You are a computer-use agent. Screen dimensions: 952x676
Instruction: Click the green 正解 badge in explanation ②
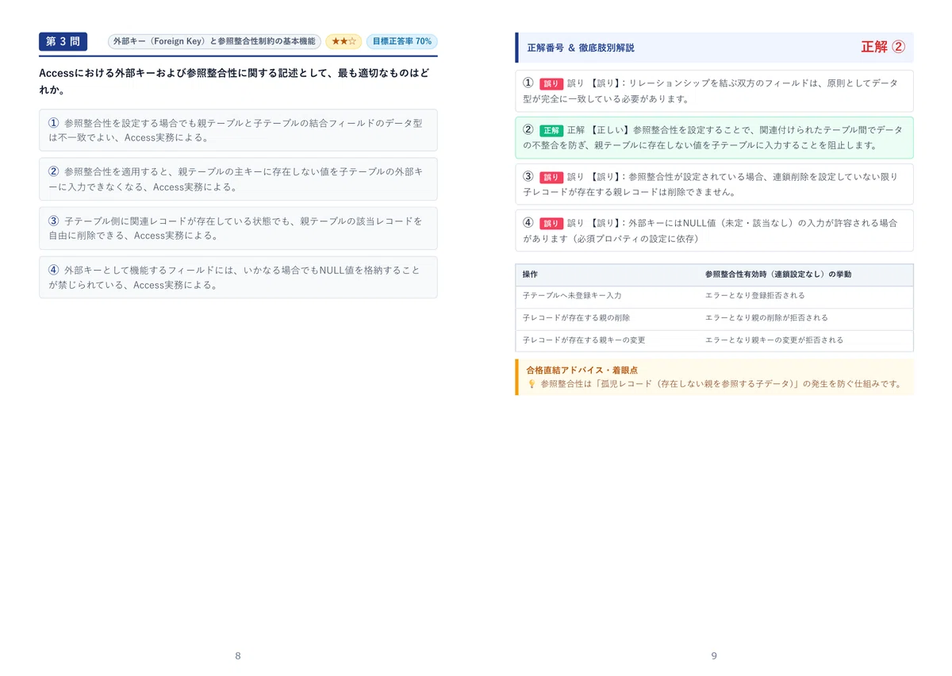tap(551, 130)
